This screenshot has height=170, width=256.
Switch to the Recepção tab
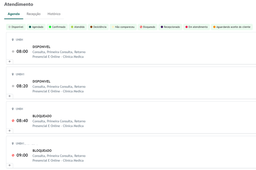(33, 14)
